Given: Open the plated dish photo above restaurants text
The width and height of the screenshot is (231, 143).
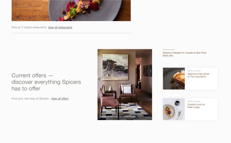Looking at the screenshot, I should click(x=71, y=10).
